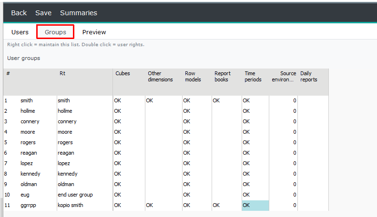
Task: Click the Back menu item
Action: (19, 13)
